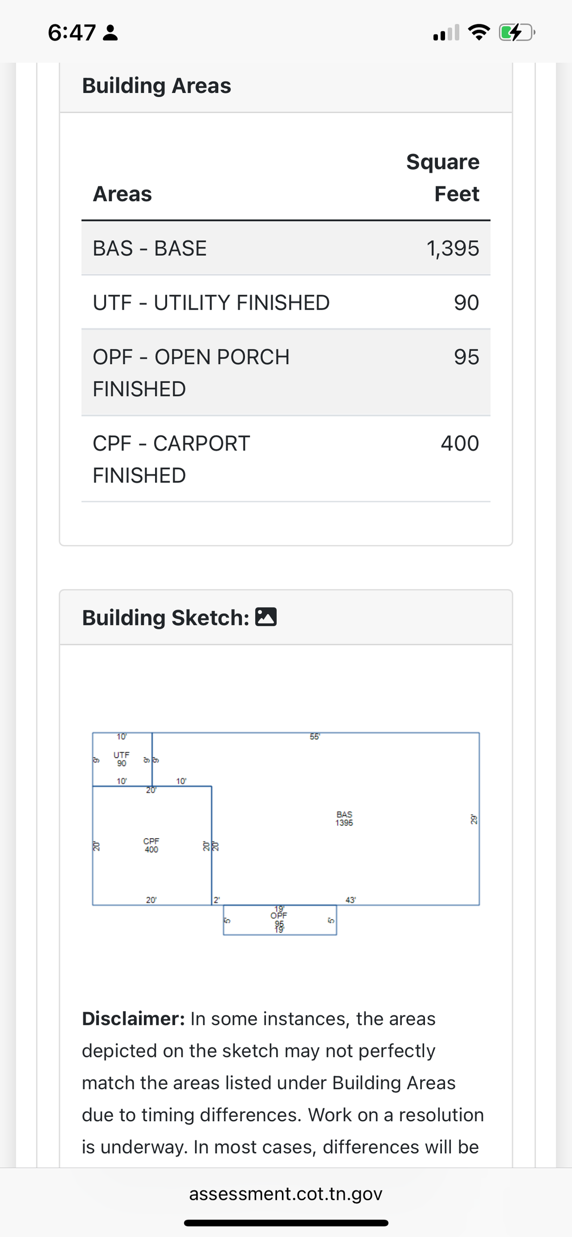The width and height of the screenshot is (572, 1237).
Task: Select the CPF - CARPORT FINISHED row
Action: click(x=286, y=459)
